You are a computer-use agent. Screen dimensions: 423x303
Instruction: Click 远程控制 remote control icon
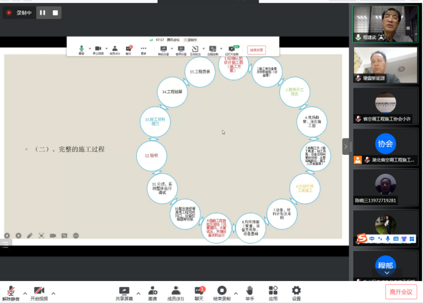pos(213,50)
